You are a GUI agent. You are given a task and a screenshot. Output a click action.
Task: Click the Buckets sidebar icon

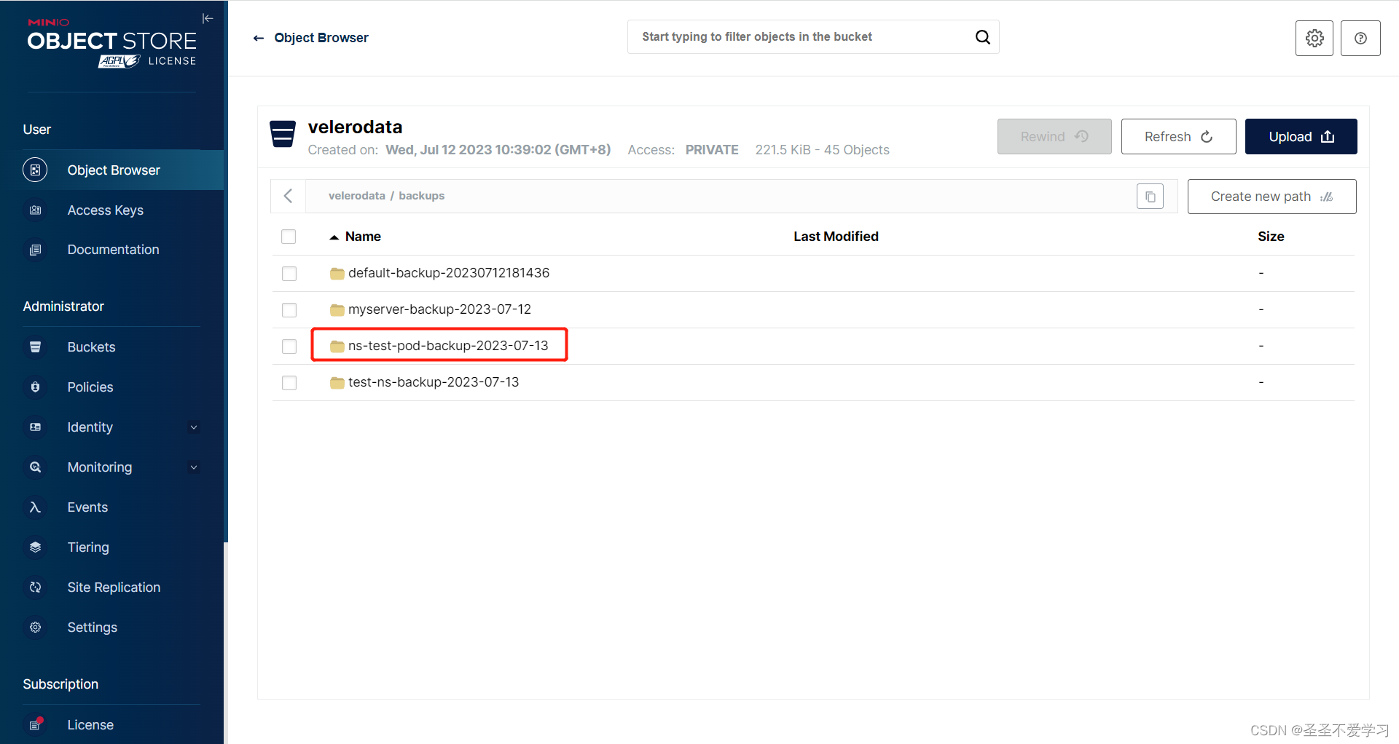pyautogui.click(x=35, y=347)
